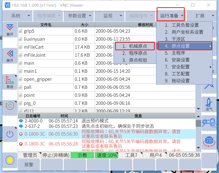219x173 pixels.
Task: Toggle the 停止(非精确) stop mode
Action: pos(56,155)
